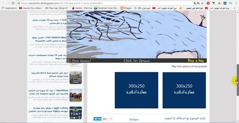Go forward using the browser forward arrow
This screenshot has height=123, width=239.
click(x=8, y=3)
